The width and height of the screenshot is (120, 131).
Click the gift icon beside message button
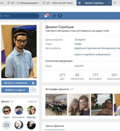coord(33,83)
